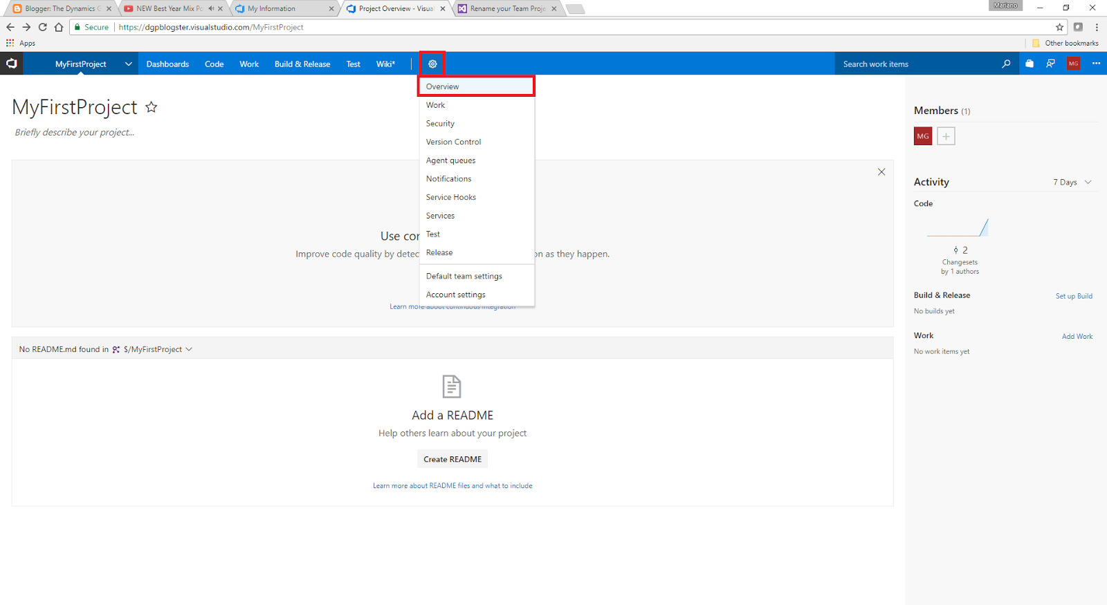Close the My Information tab
The image size is (1107, 605).
tap(331, 9)
